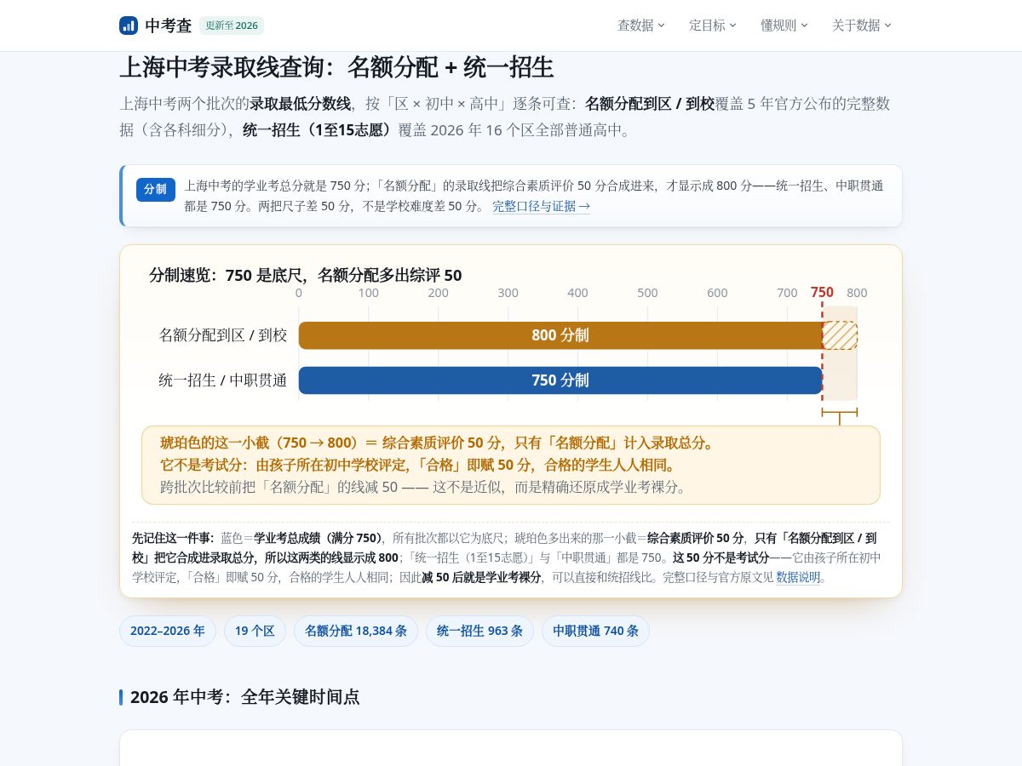Click the bracket marker under the chart
This screenshot has width=1022, height=766.
[x=840, y=415]
